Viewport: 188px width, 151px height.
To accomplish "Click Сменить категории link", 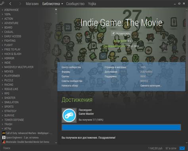I will [x=151, y=86].
